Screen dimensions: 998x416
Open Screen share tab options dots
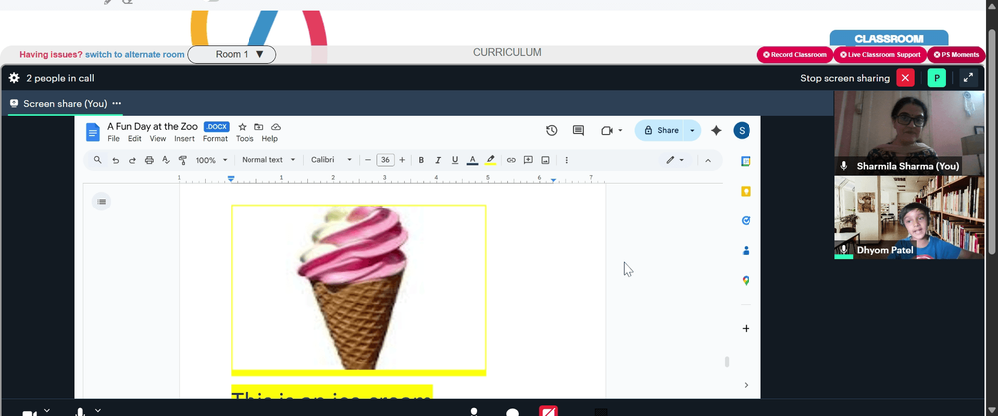coord(116,103)
